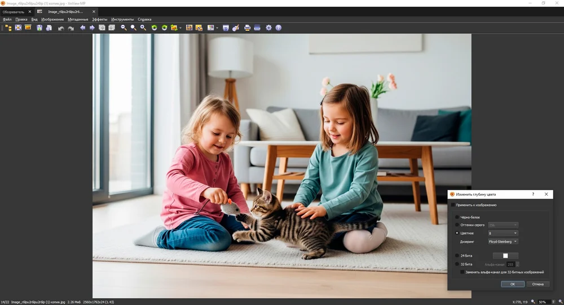Image resolution: width=564 pixels, height=305 pixels.
Task: Open the Изображение menu
Action: tap(52, 19)
